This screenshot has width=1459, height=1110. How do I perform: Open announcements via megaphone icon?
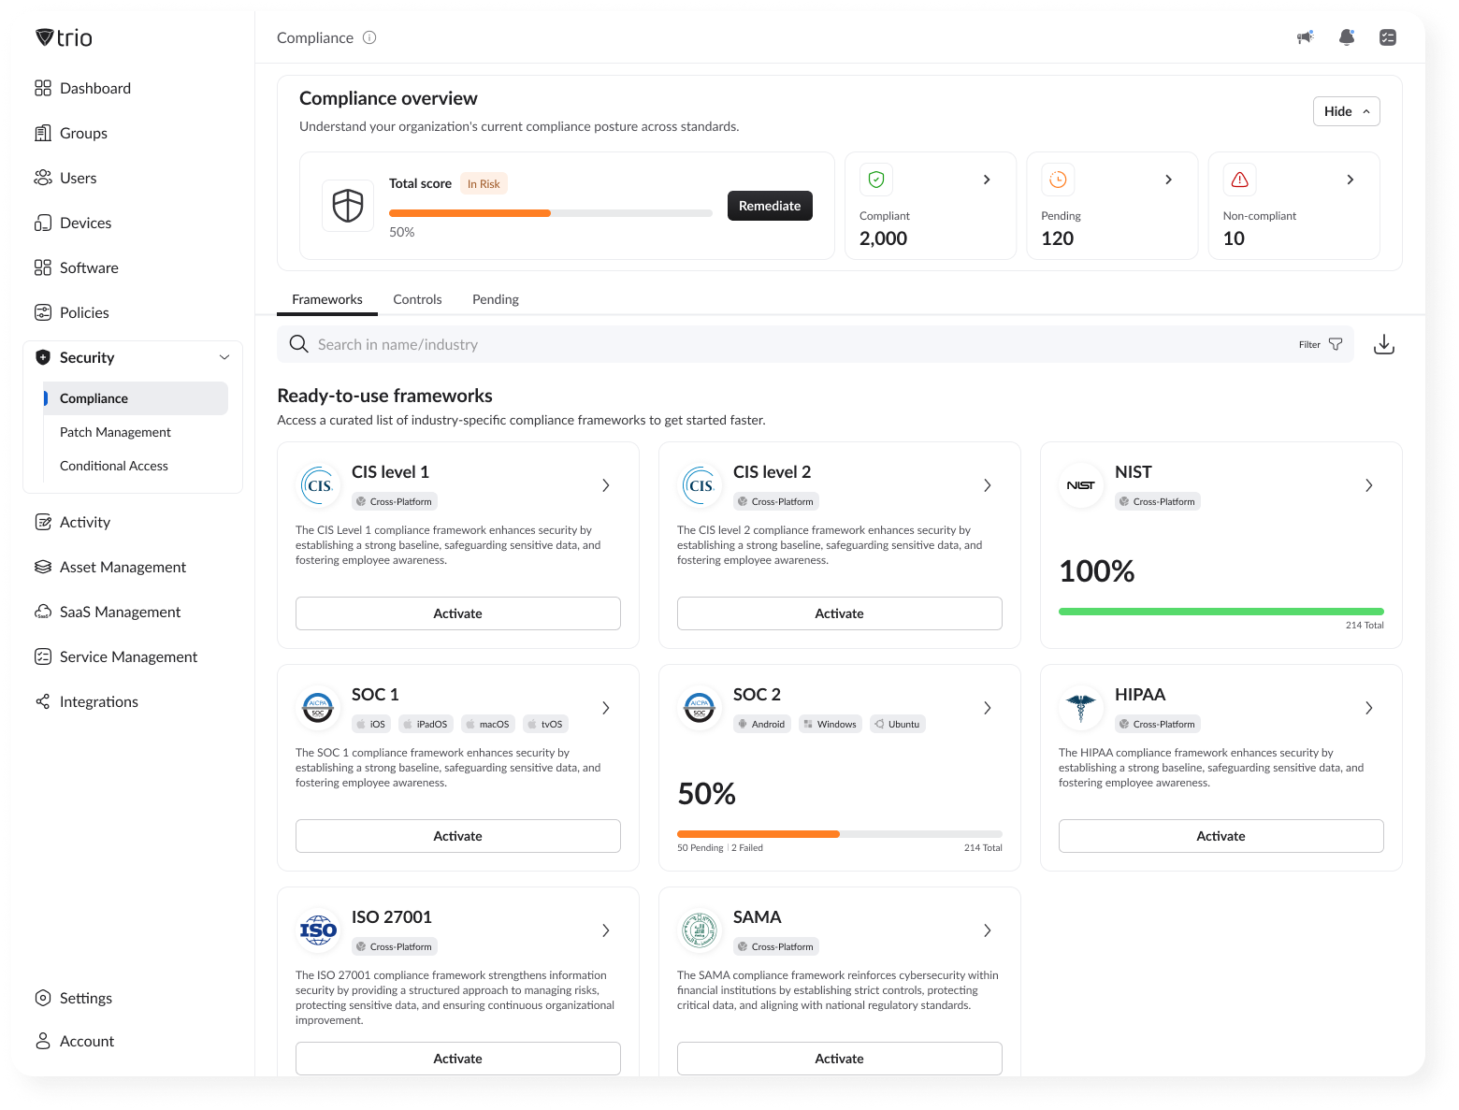[1305, 37]
